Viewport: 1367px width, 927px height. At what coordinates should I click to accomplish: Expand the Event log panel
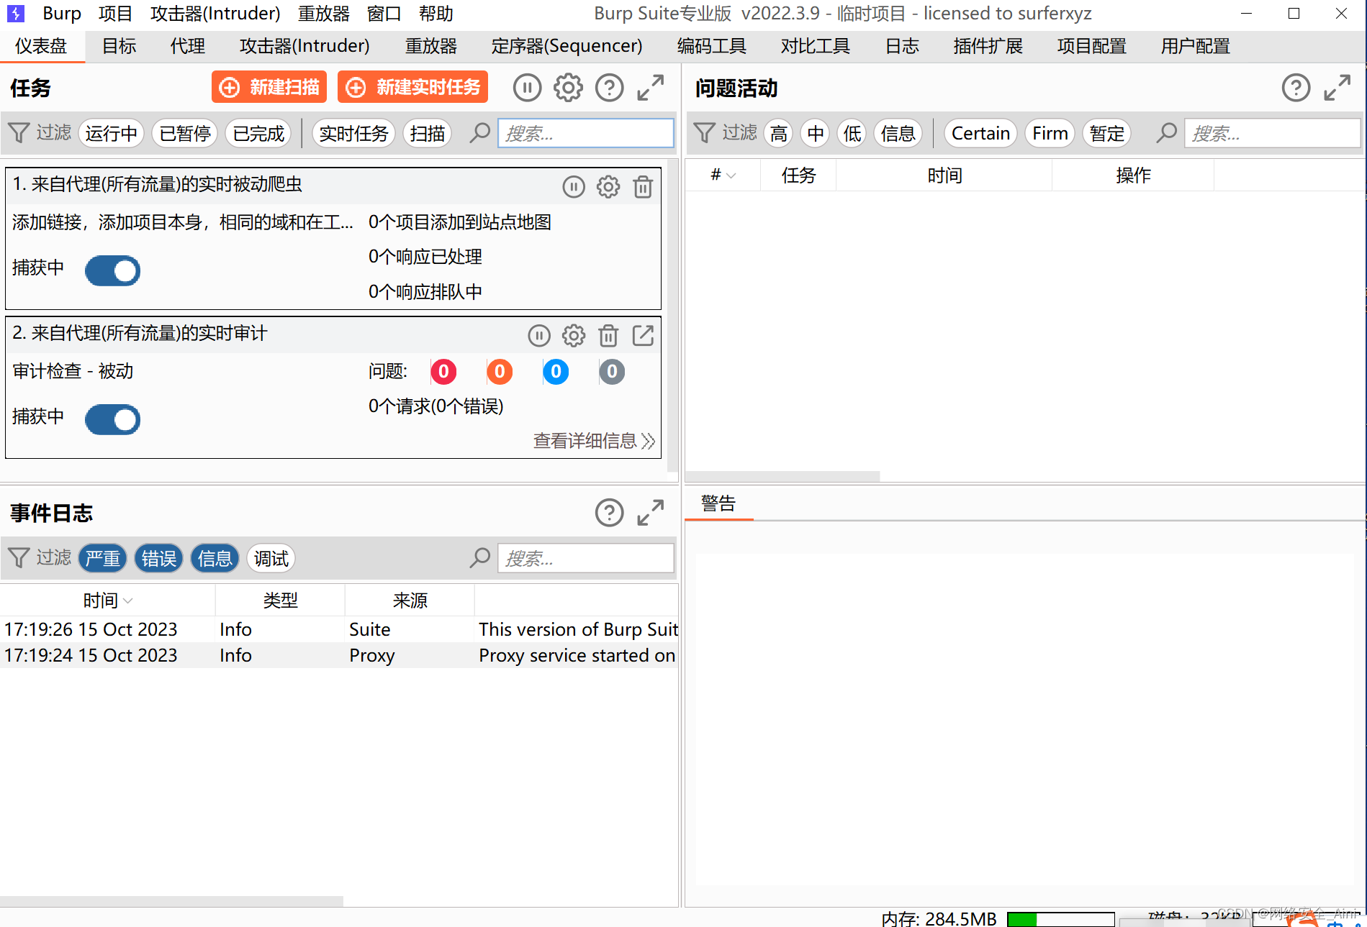tap(651, 513)
